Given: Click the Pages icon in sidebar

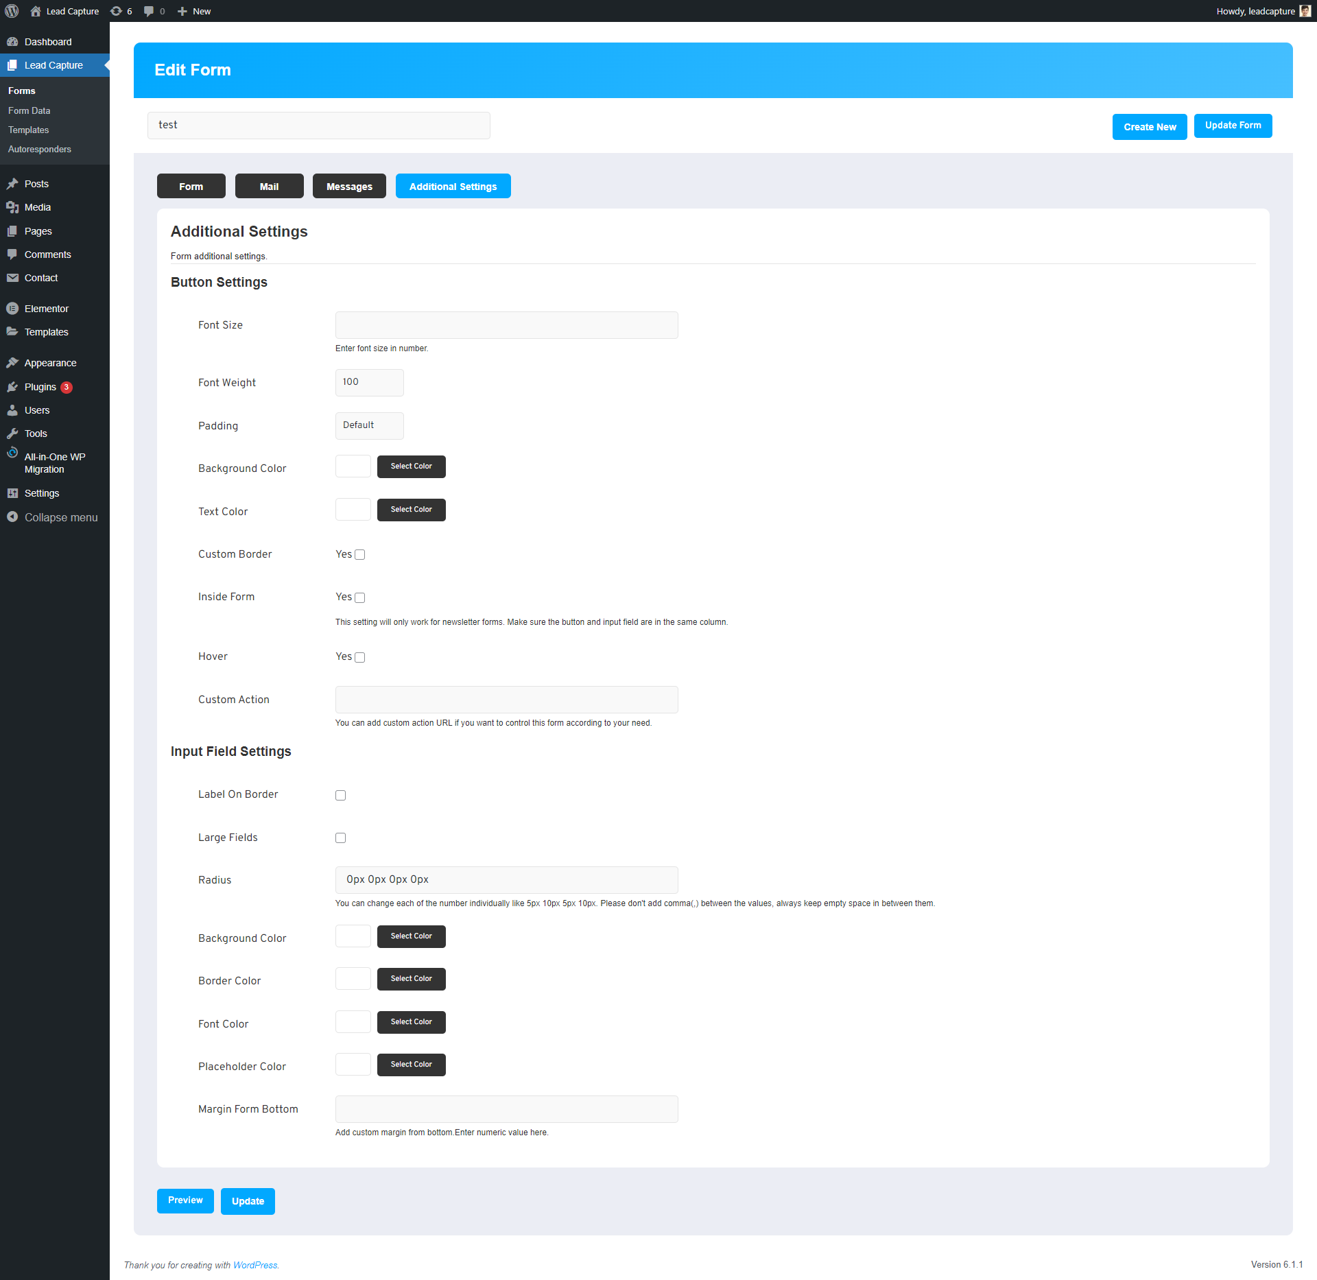Looking at the screenshot, I should tap(12, 231).
